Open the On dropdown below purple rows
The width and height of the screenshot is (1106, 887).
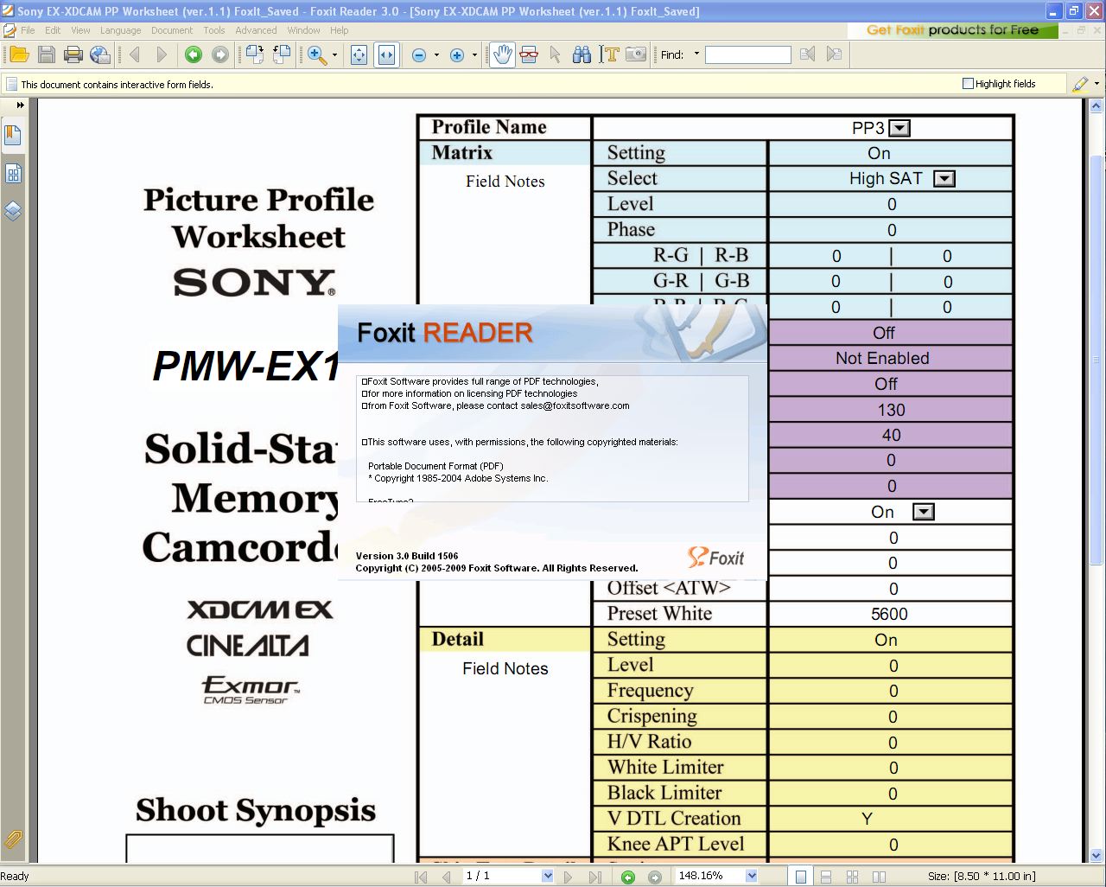[x=924, y=512]
